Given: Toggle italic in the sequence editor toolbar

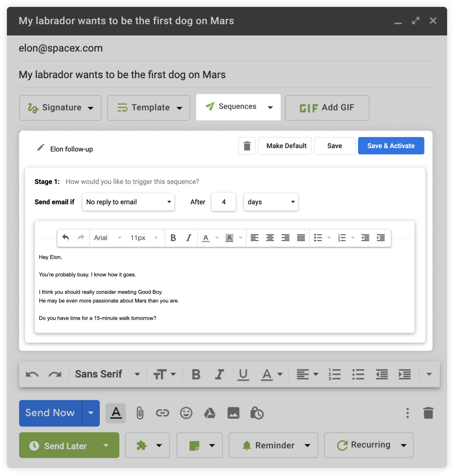Looking at the screenshot, I should pyautogui.click(x=188, y=238).
